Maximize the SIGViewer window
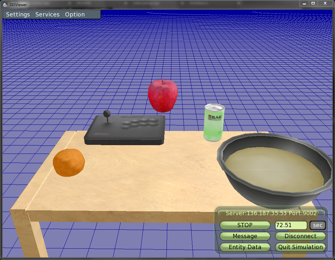Screen dimensions: 335x260 [313, 3]
